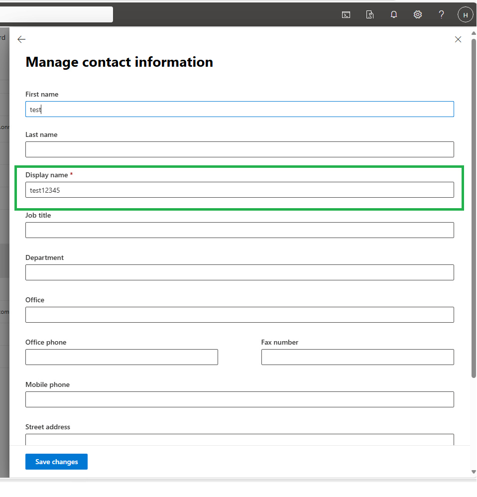The height and width of the screenshot is (497, 477).
Task: Open the notifications bell
Action: pyautogui.click(x=394, y=14)
